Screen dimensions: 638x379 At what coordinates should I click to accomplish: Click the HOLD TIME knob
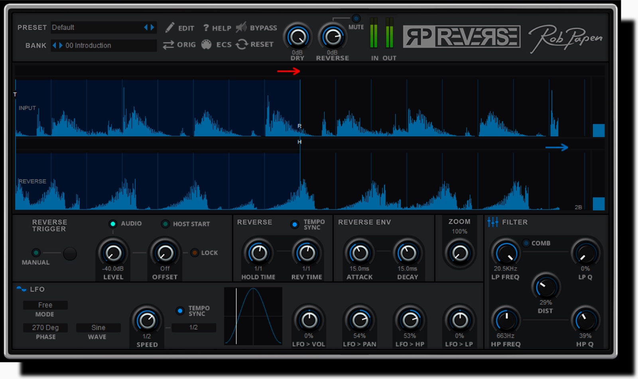tap(258, 253)
